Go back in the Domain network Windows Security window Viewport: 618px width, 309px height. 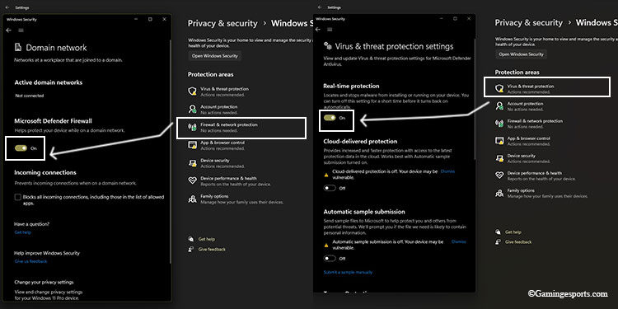click(9, 30)
